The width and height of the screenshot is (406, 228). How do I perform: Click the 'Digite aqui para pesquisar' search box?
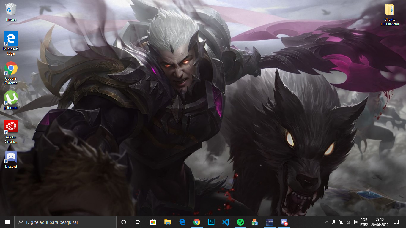[x=65, y=222]
